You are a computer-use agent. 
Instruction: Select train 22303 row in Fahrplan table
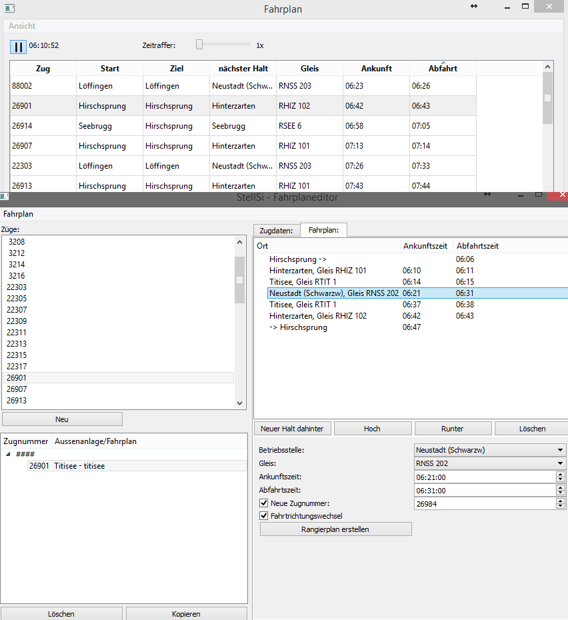243,166
